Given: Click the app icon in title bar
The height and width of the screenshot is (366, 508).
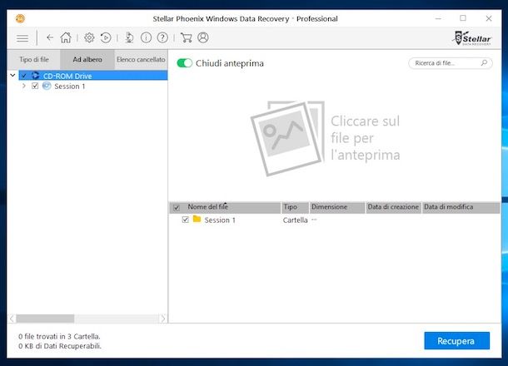Looking at the screenshot, I should [20, 18].
